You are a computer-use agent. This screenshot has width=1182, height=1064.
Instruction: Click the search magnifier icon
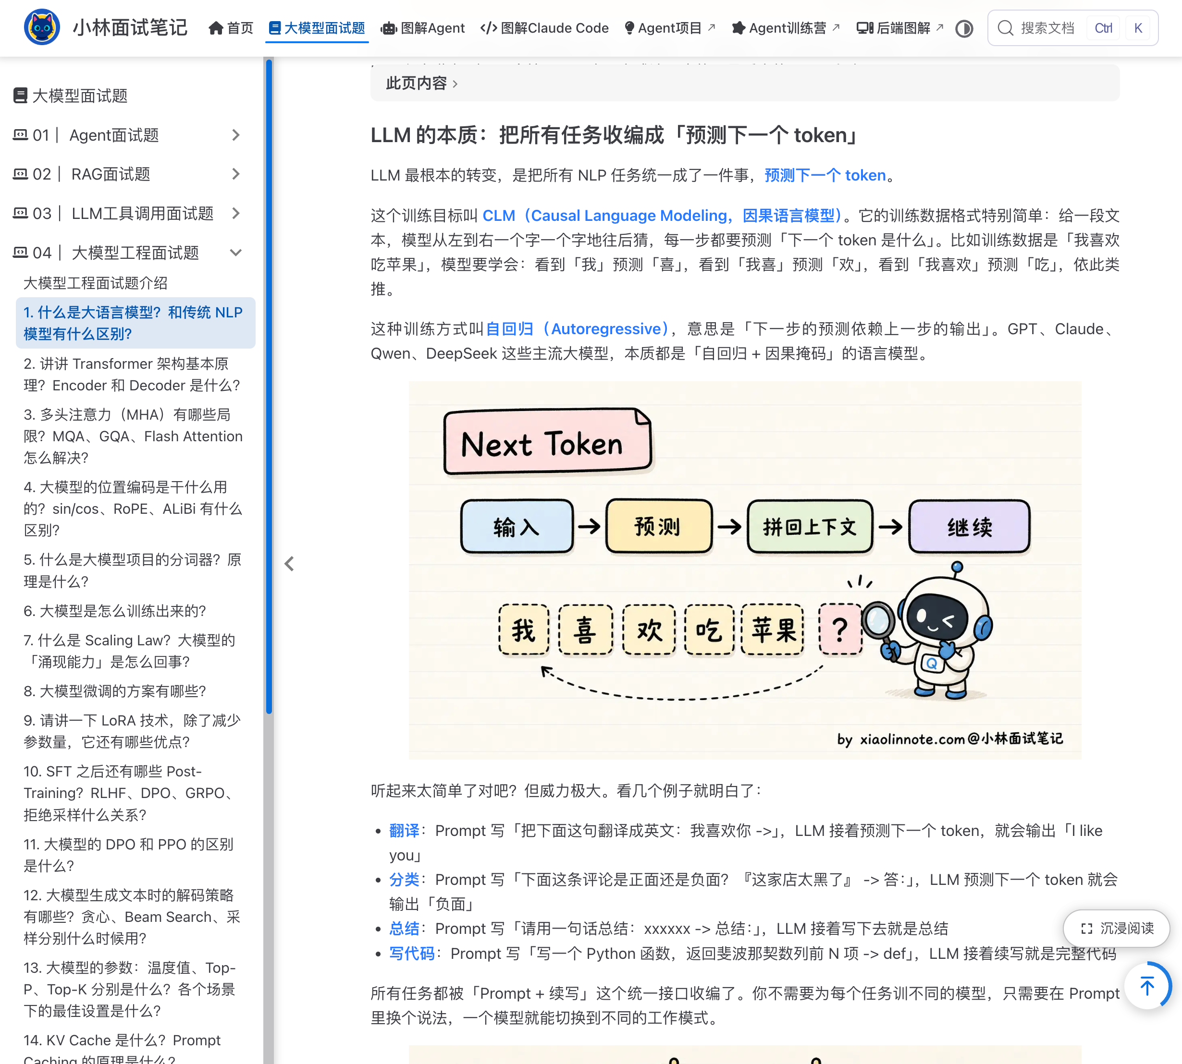pyautogui.click(x=1005, y=28)
